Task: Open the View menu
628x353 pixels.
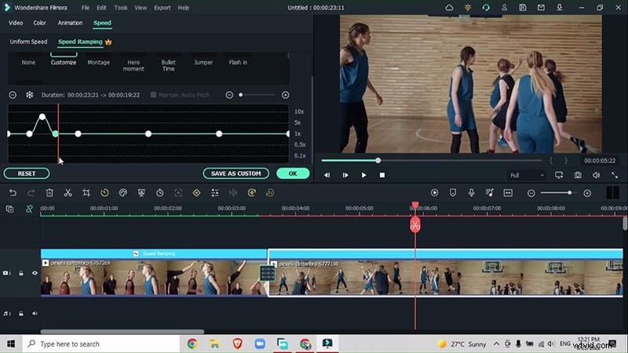Action: coord(141,8)
